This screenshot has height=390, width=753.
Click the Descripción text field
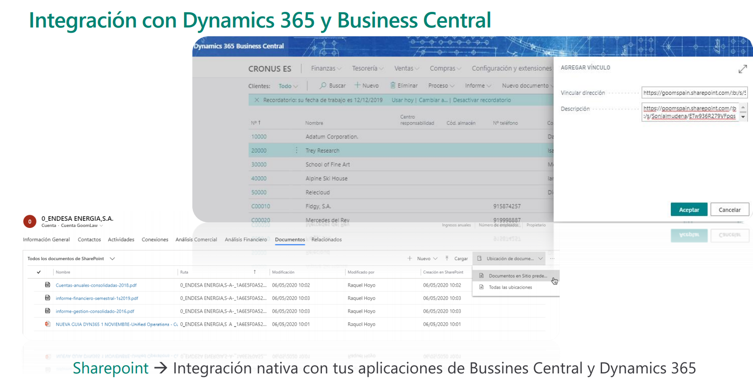pos(690,112)
